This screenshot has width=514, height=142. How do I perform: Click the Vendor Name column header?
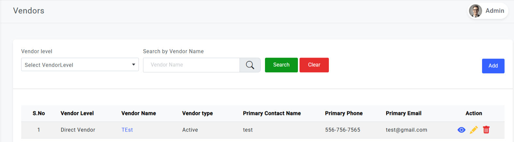139,113
